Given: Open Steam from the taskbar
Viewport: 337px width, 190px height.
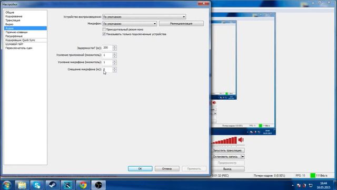Looking at the screenshot, I should 52,185.
